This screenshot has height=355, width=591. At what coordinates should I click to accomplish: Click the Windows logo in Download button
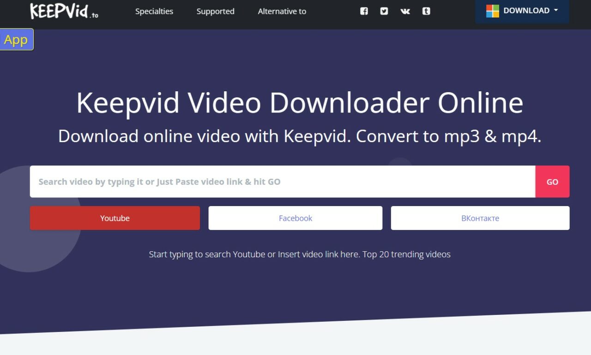tap(493, 11)
